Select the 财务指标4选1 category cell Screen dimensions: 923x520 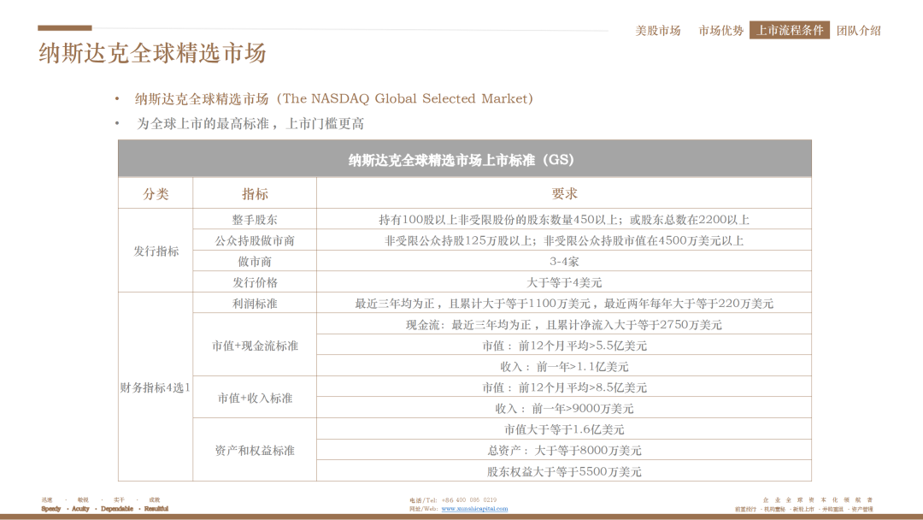click(156, 387)
